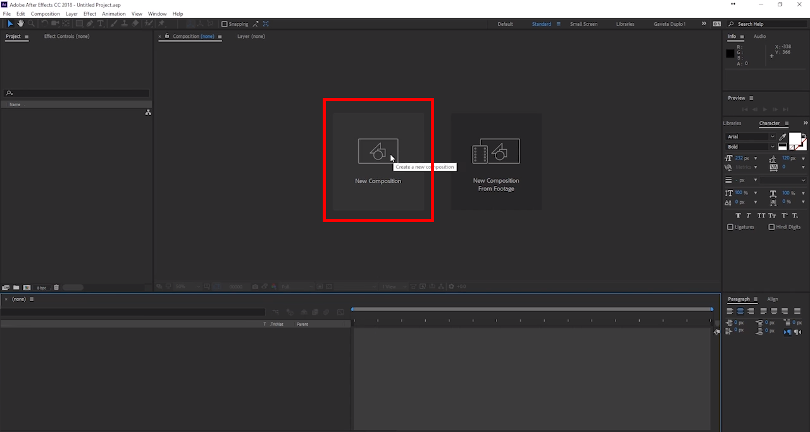This screenshot has height=432, width=810.
Task: Open the Effect menu
Action: [x=90, y=14]
